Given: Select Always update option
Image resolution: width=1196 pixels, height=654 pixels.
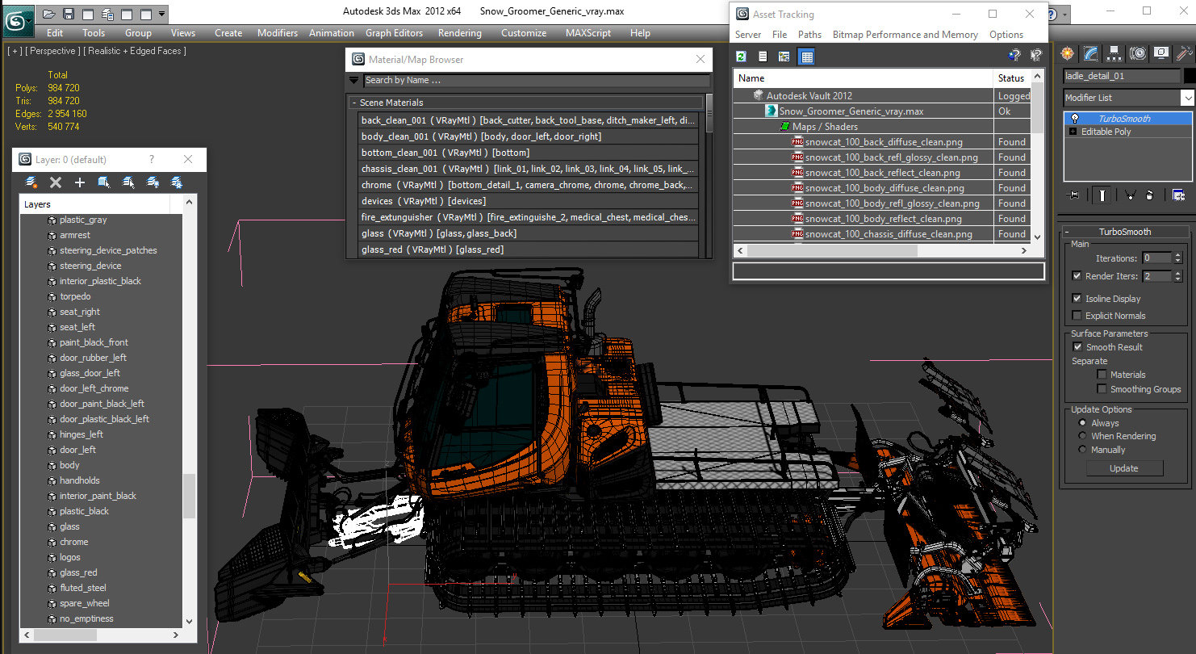Looking at the screenshot, I should pos(1082,423).
